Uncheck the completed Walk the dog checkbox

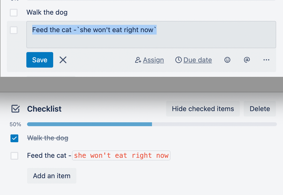(14, 138)
